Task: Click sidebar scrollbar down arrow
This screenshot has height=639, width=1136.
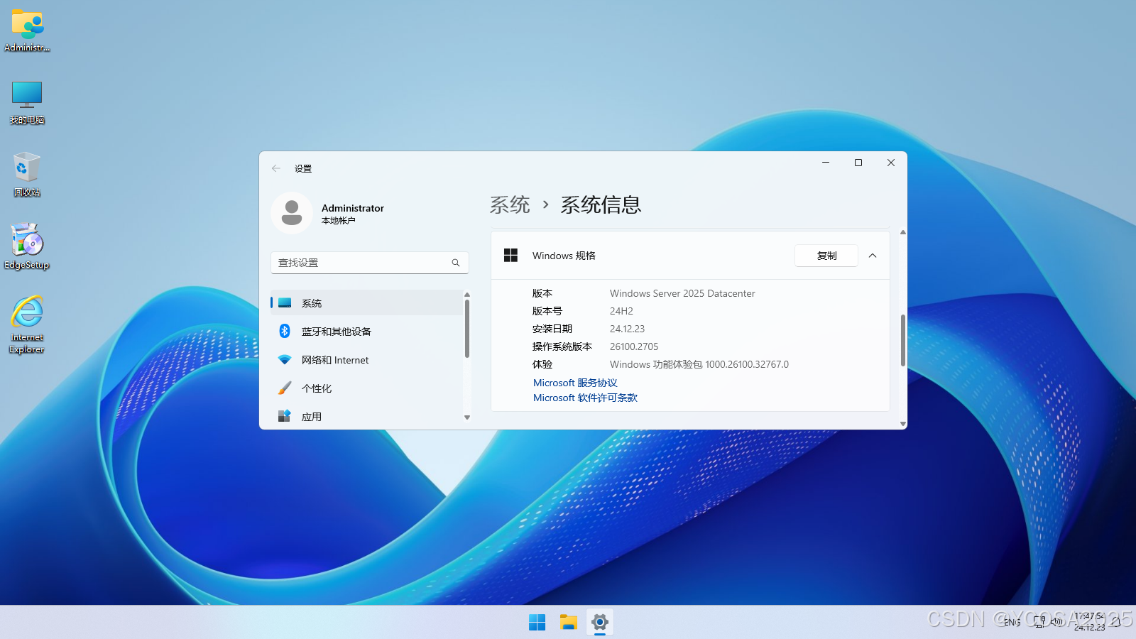Action: point(467,417)
